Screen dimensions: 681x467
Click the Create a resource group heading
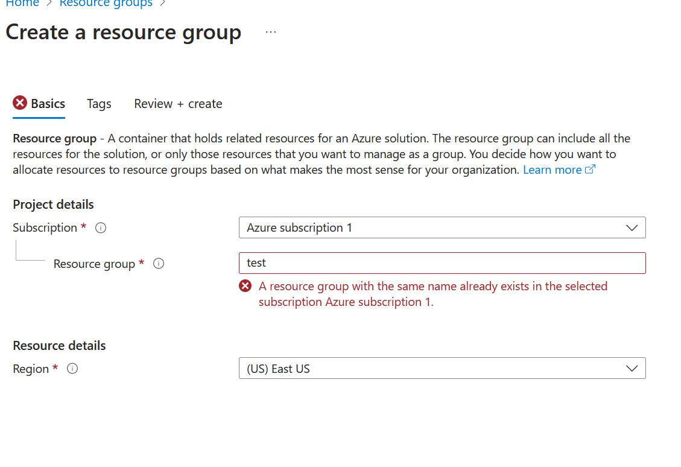click(123, 32)
